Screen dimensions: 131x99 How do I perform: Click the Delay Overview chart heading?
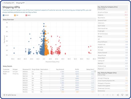(x=8, y=19)
